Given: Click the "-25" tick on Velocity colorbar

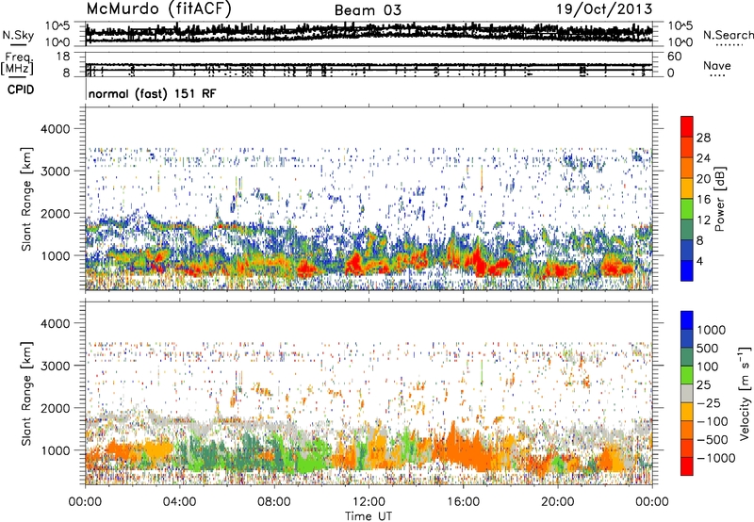Looking at the screenshot, I should pos(710,403).
